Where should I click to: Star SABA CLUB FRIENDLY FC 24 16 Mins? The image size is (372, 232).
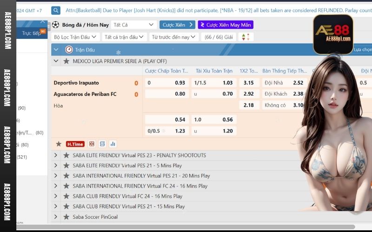[66, 196]
